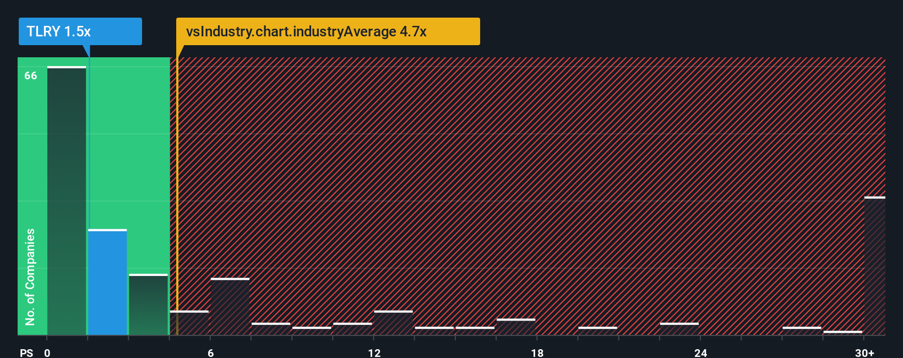The width and height of the screenshot is (903, 358).
Task: Click the orange industry average vertical line
Action: point(177,193)
